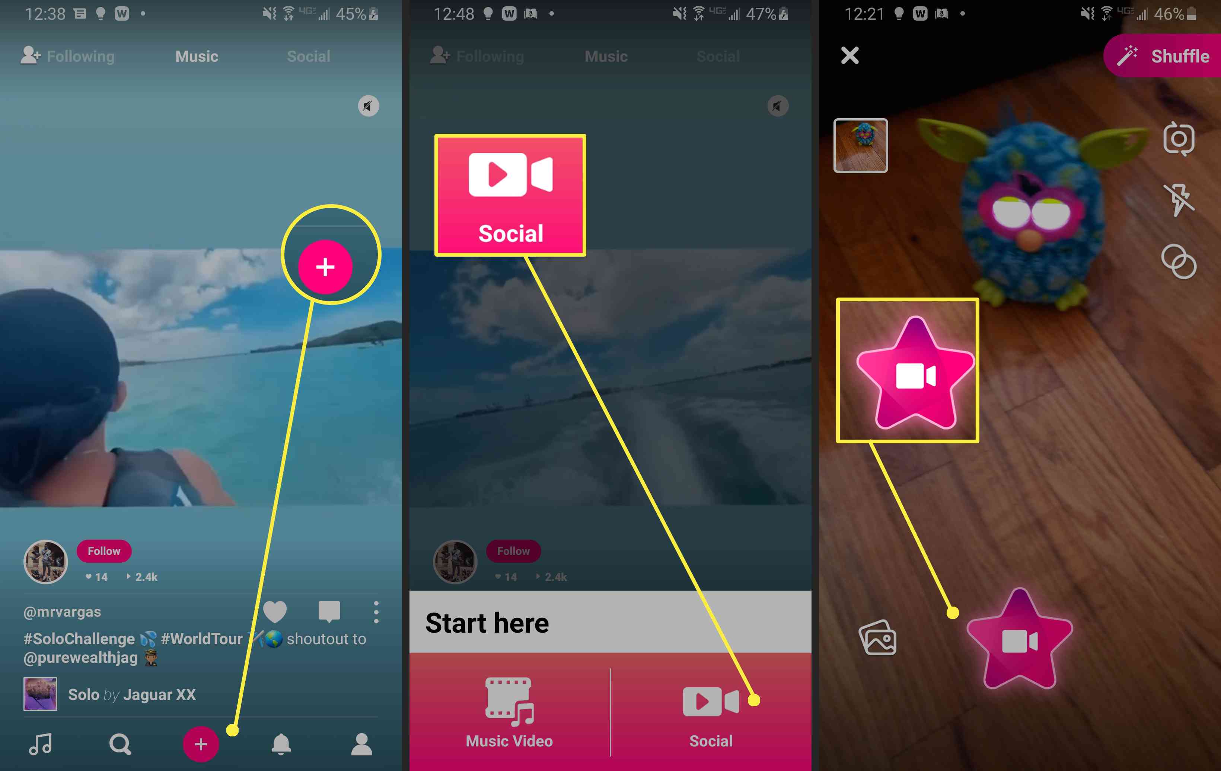This screenshot has width=1221, height=771.
Task: Select the overlapping circles effect icon
Action: pos(1180,263)
